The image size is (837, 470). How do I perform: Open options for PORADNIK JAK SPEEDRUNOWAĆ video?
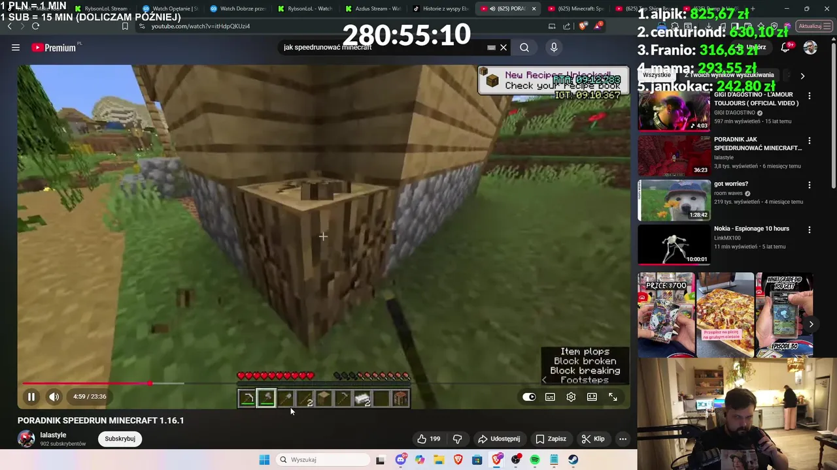tap(810, 140)
